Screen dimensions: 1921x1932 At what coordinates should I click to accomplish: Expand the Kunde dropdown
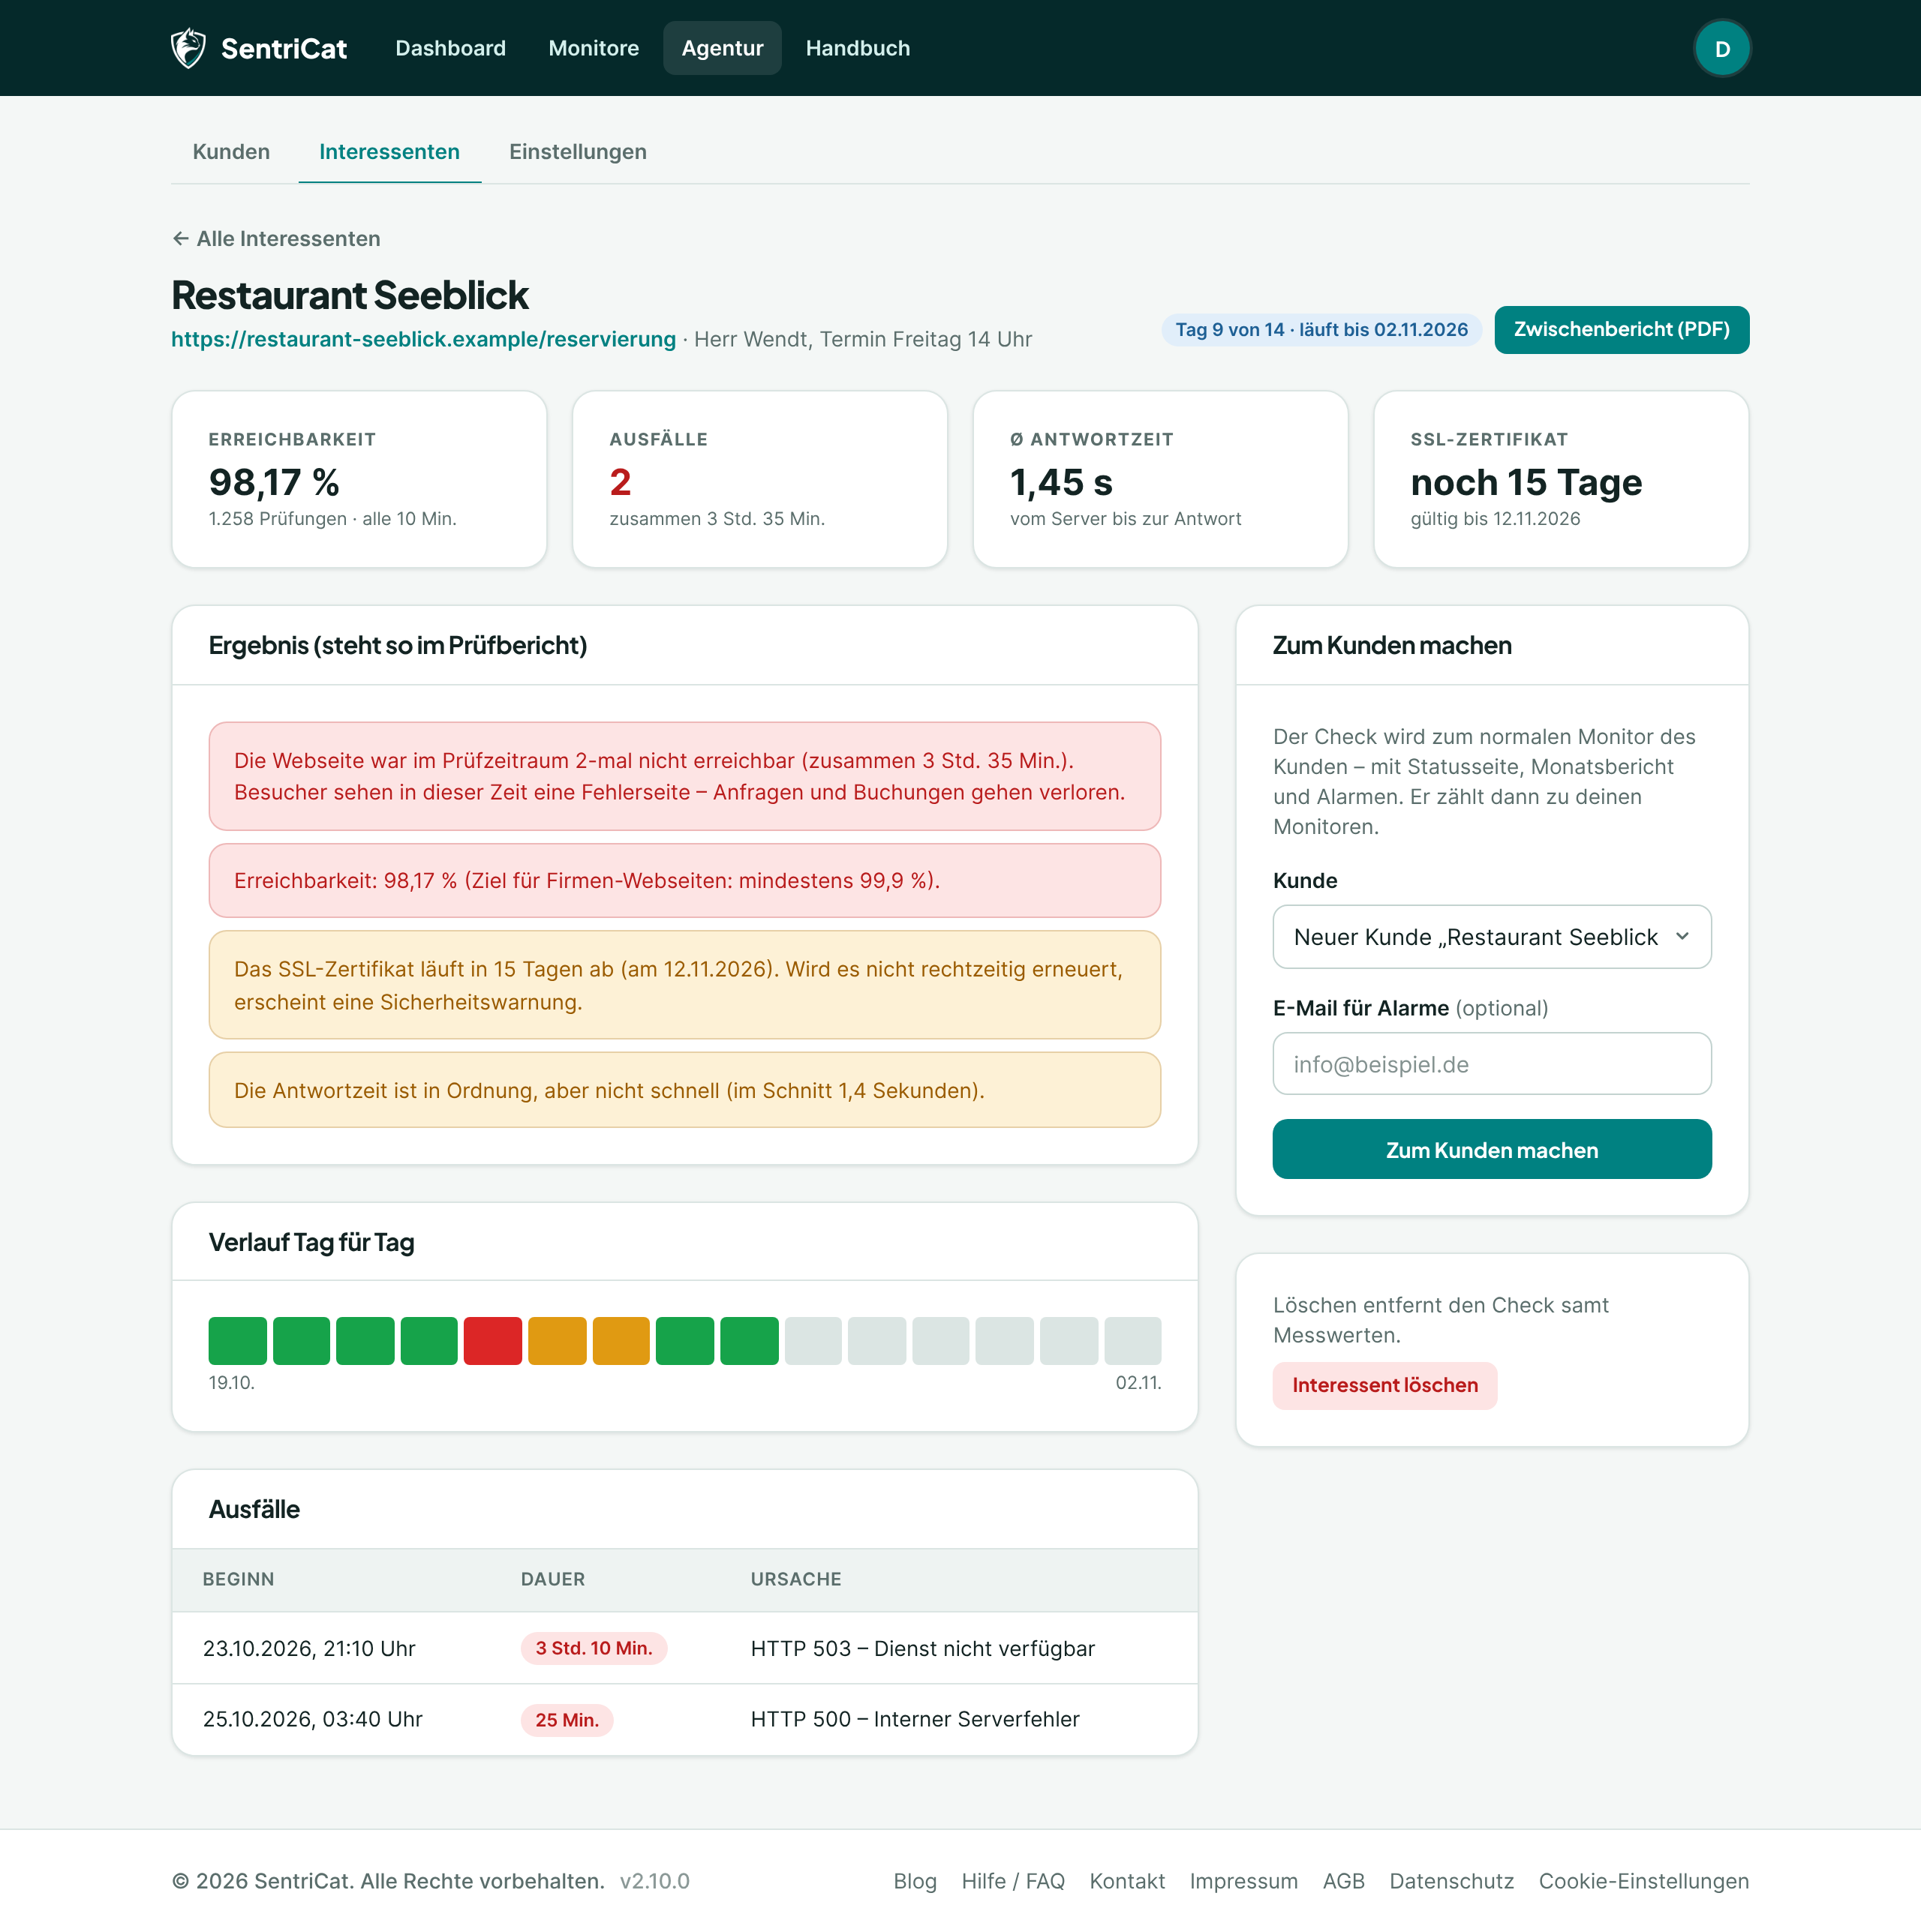click(1491, 937)
